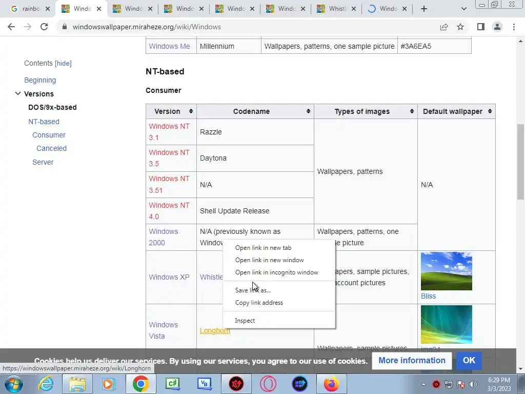The height and width of the screenshot is (394, 525).
Task: Open the Vista aurora wallpaper thumbnail
Action: pyautogui.click(x=447, y=324)
